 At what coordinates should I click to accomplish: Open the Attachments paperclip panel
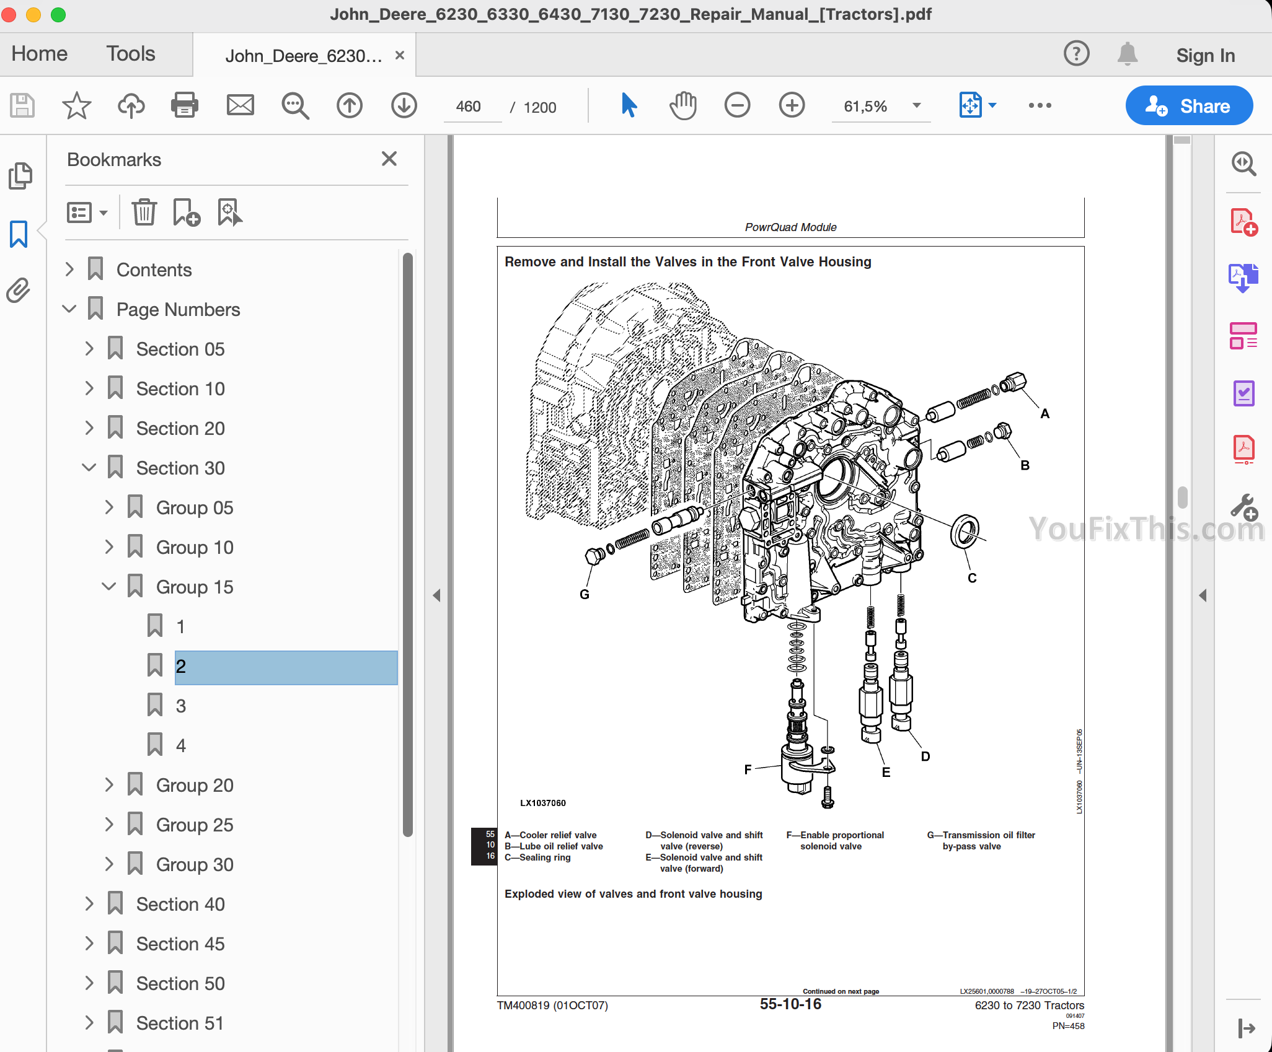tap(19, 290)
